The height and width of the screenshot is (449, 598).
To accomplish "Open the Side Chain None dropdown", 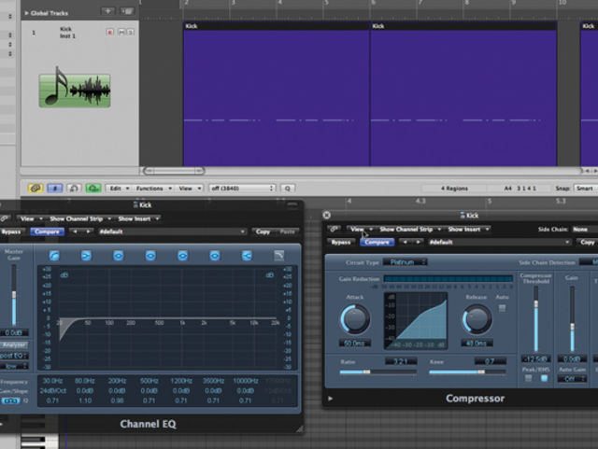I will click(x=584, y=229).
